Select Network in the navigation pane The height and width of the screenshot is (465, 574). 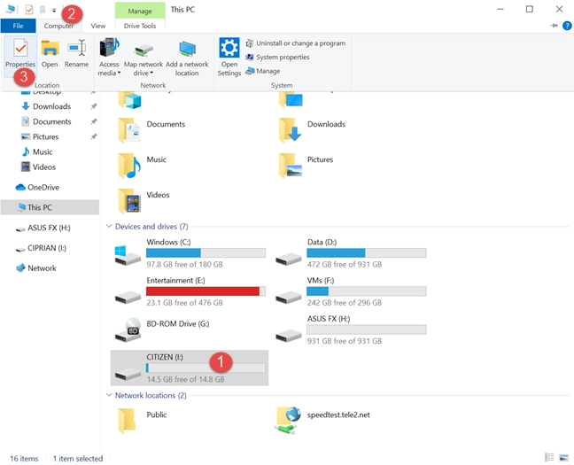pos(42,268)
